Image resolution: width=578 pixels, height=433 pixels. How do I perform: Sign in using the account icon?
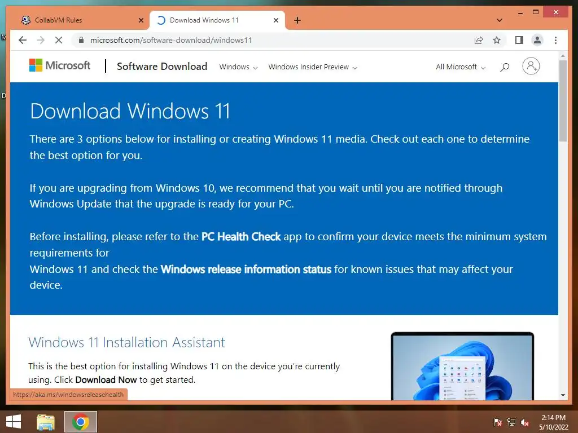coord(531,67)
